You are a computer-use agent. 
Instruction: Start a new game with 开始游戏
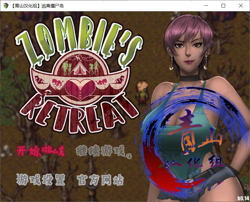click(41, 151)
